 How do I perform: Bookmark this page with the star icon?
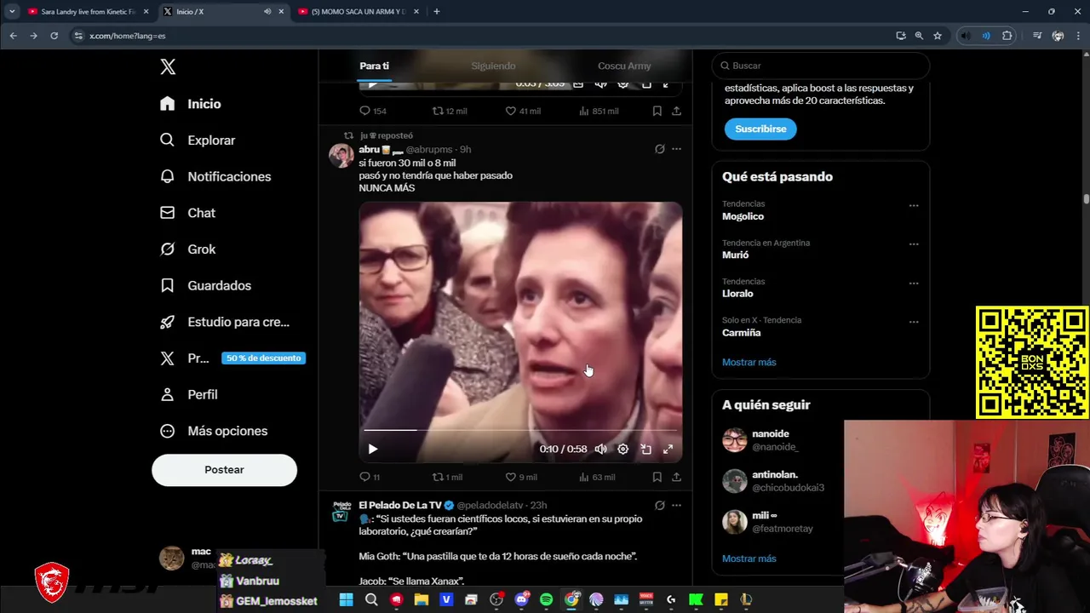(938, 36)
